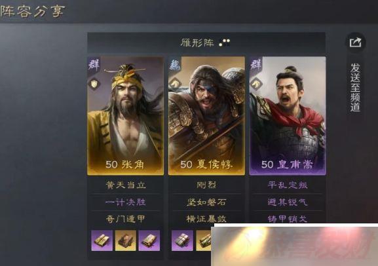Image resolution: width=378 pixels, height=266 pixels.
Task: Click the 群 faction badge on 张角
Action: point(94,65)
